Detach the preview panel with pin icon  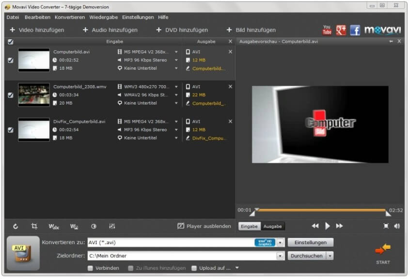click(x=391, y=41)
